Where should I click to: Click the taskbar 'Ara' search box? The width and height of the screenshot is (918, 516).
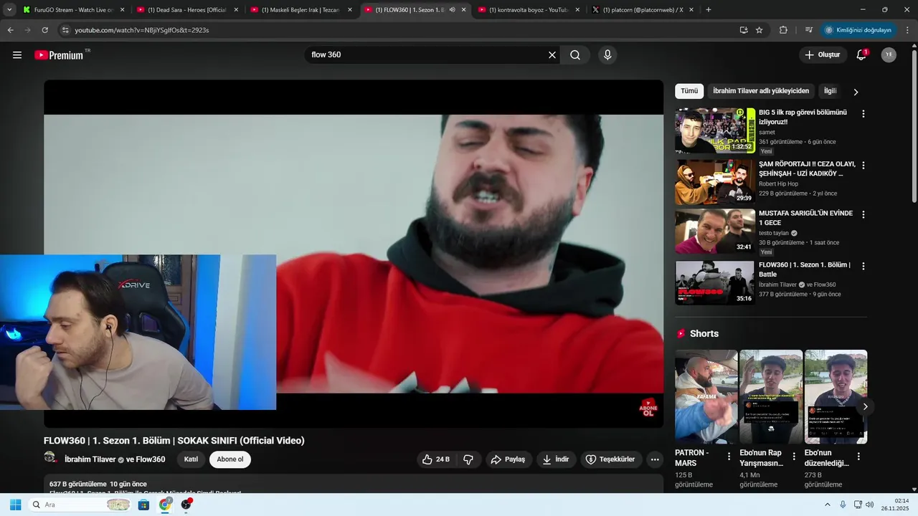click(x=81, y=505)
